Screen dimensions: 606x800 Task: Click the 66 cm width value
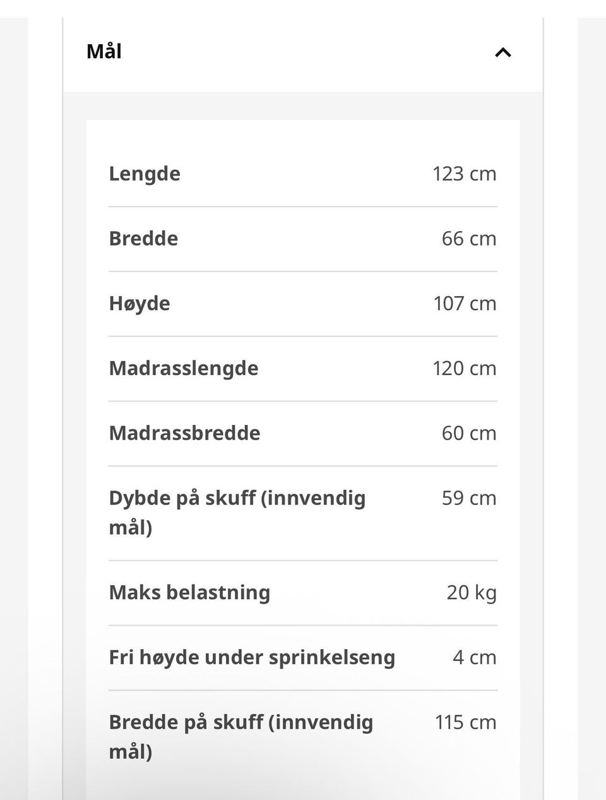pyautogui.click(x=469, y=239)
